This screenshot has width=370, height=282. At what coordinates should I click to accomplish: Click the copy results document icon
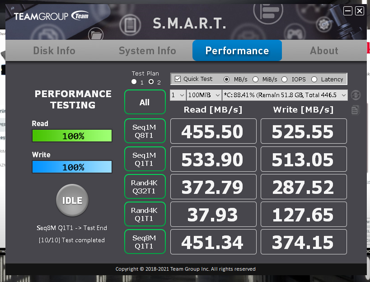coord(355,110)
